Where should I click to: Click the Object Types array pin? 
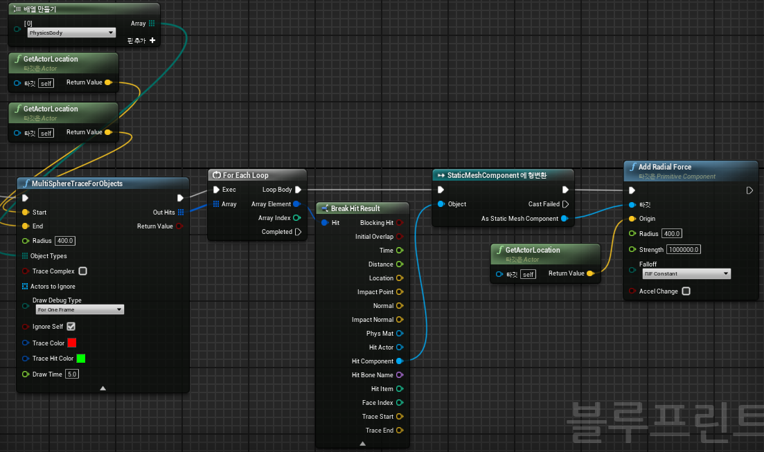pos(25,255)
